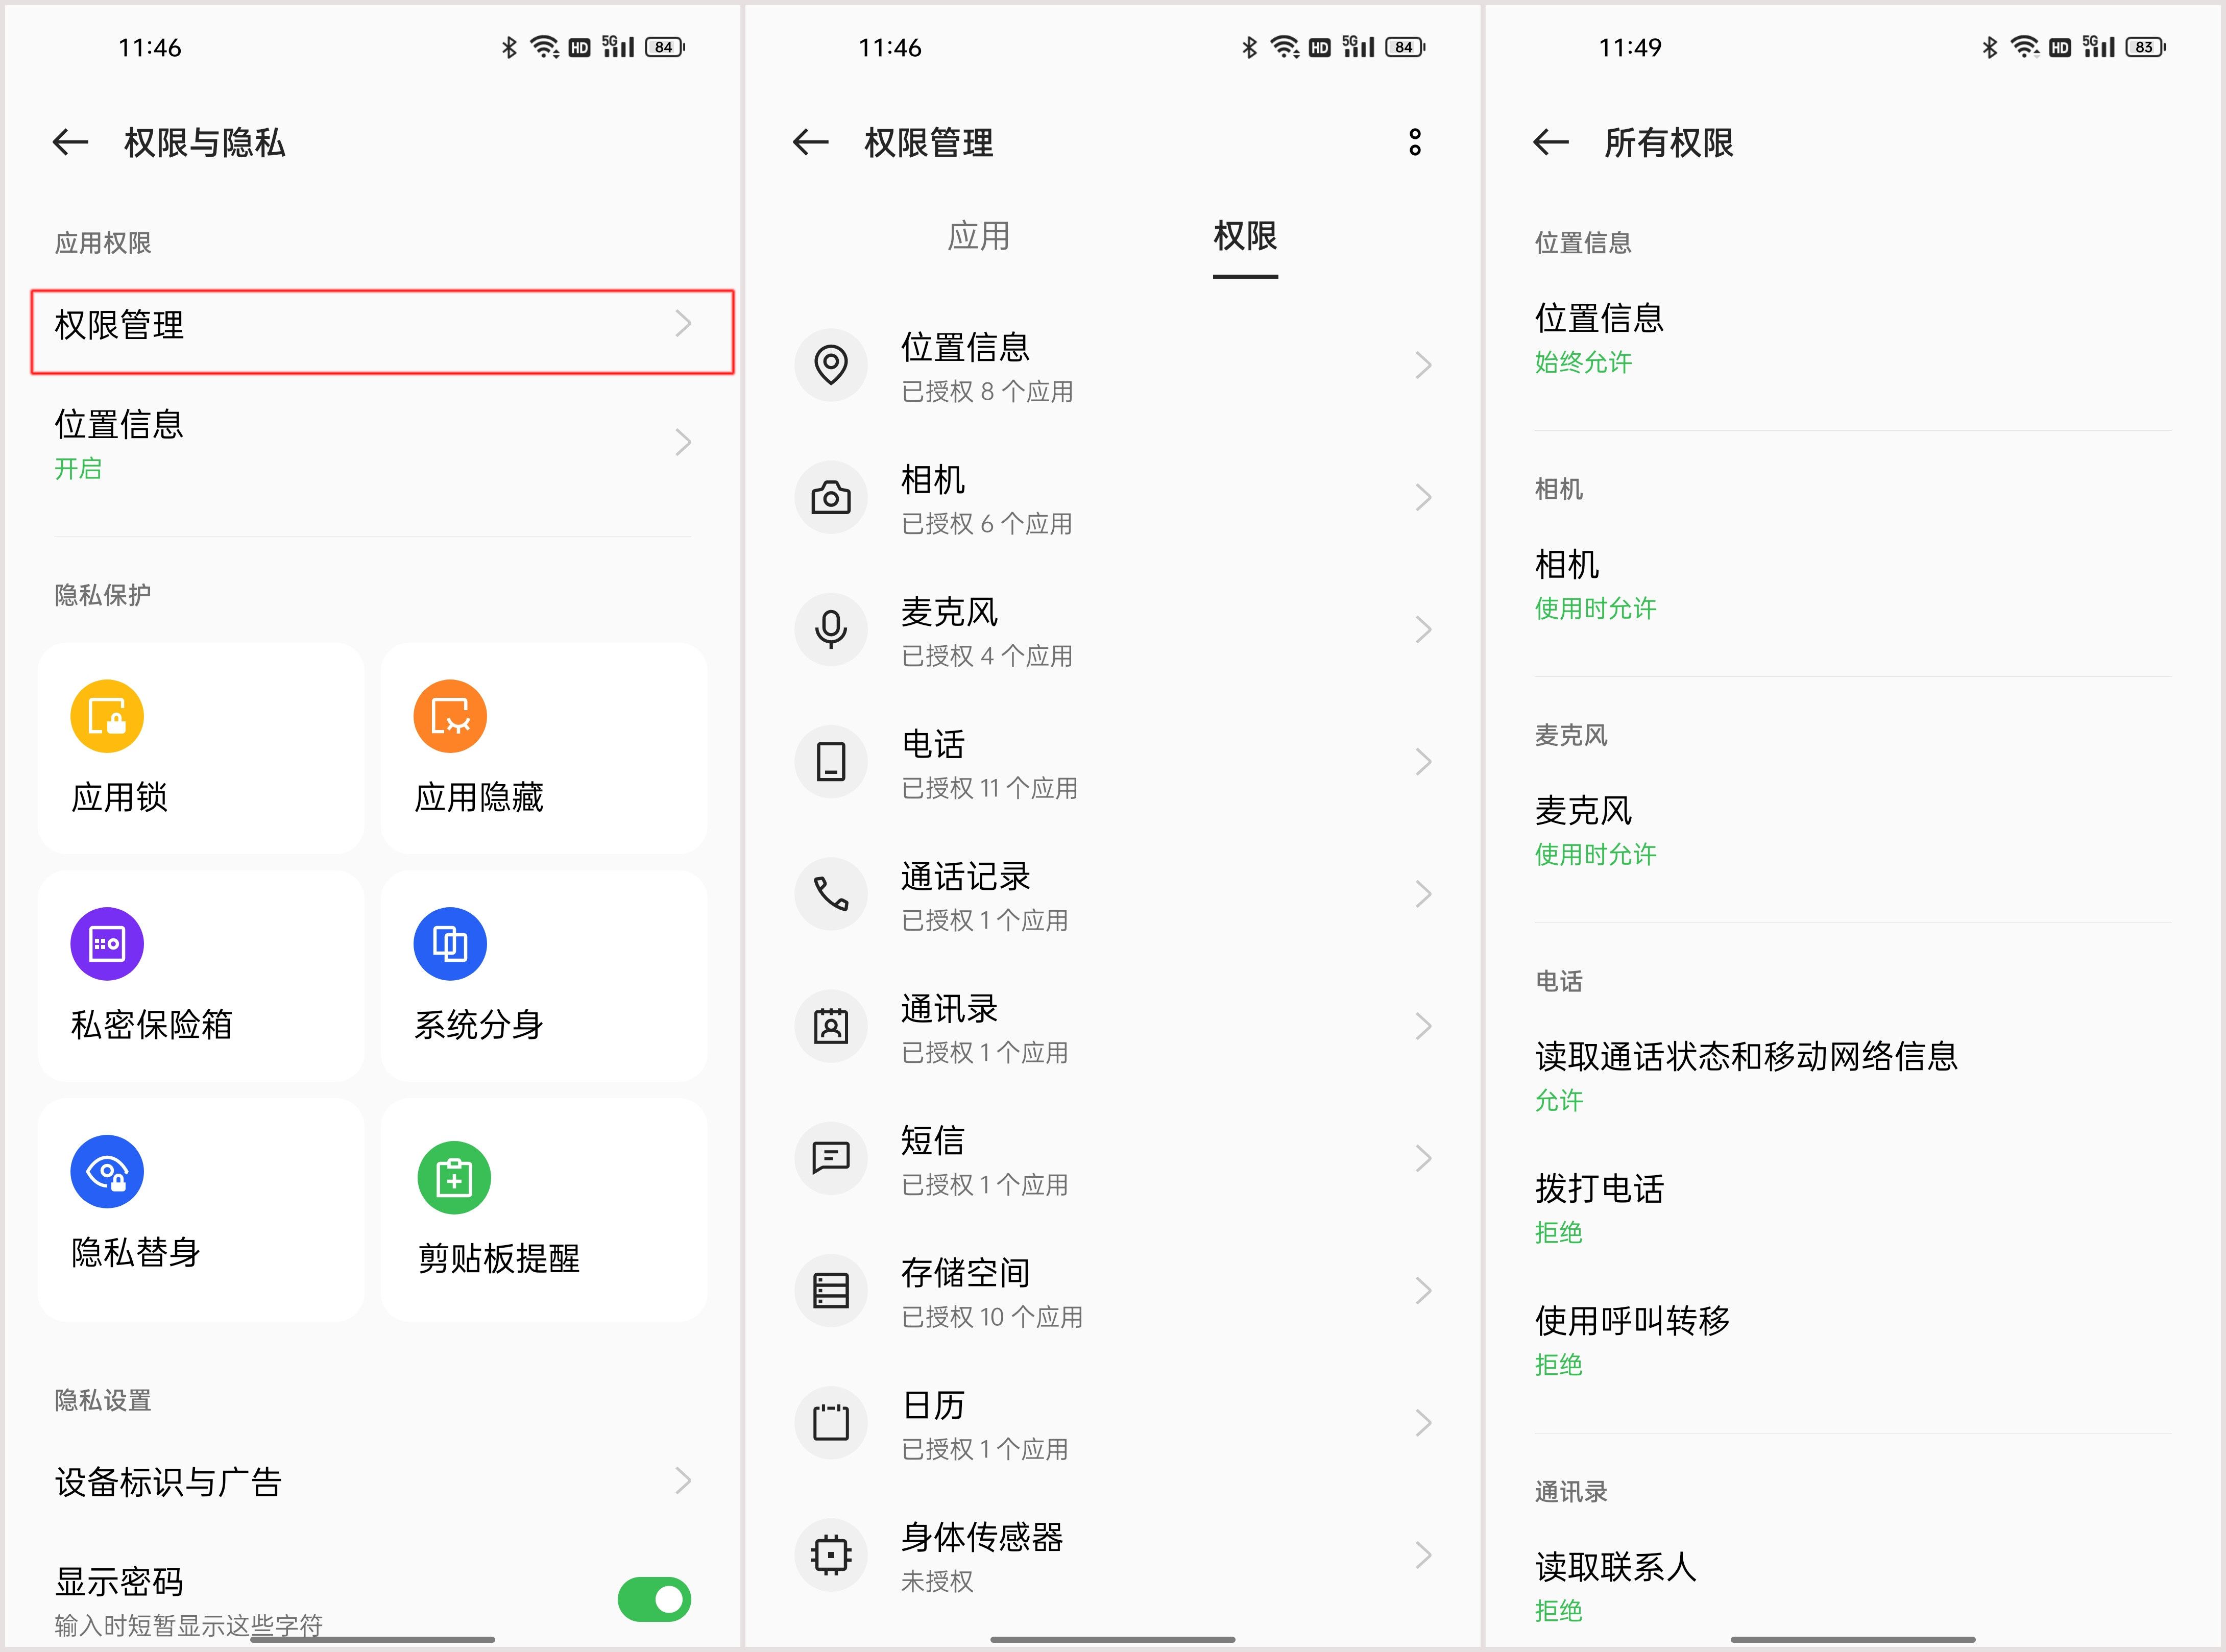The width and height of the screenshot is (2226, 1652).
Task: Open 位置信息 始终允许 permission setting
Action: pos(1853,338)
